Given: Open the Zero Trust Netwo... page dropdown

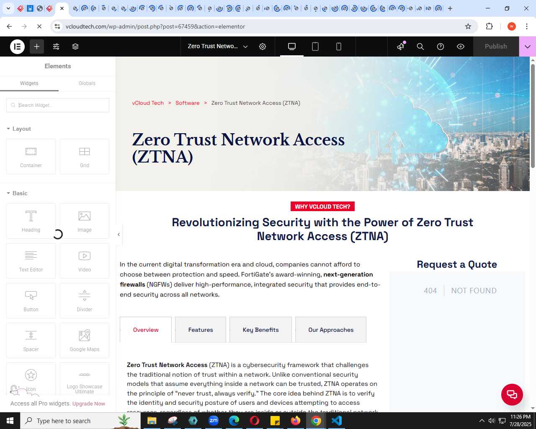Looking at the screenshot, I should (x=218, y=47).
